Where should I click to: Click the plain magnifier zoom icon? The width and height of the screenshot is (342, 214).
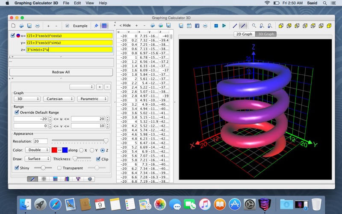(x=254, y=26)
